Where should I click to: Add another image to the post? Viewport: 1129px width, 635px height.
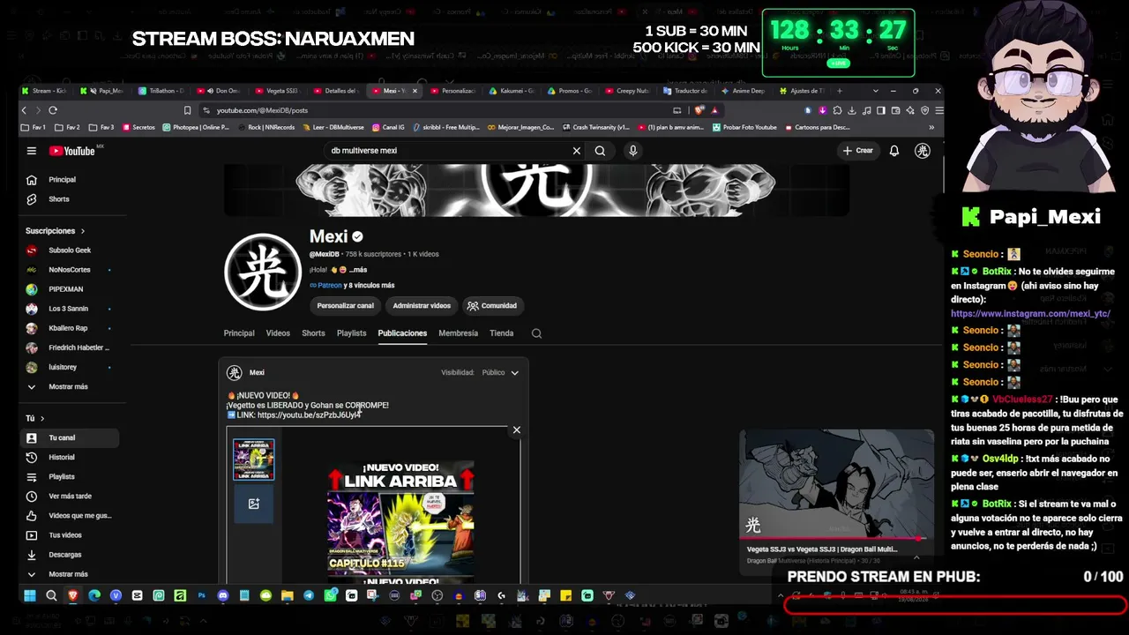point(253,504)
